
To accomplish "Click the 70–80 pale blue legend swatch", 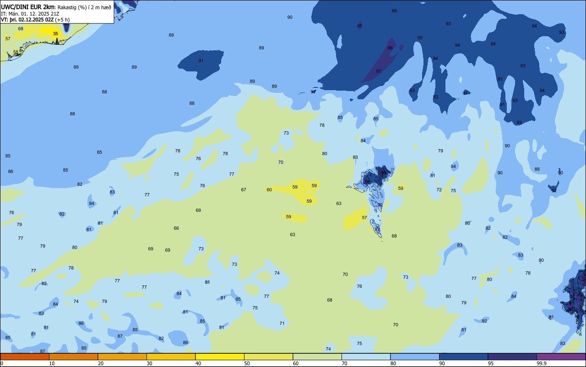I will [x=366, y=356].
